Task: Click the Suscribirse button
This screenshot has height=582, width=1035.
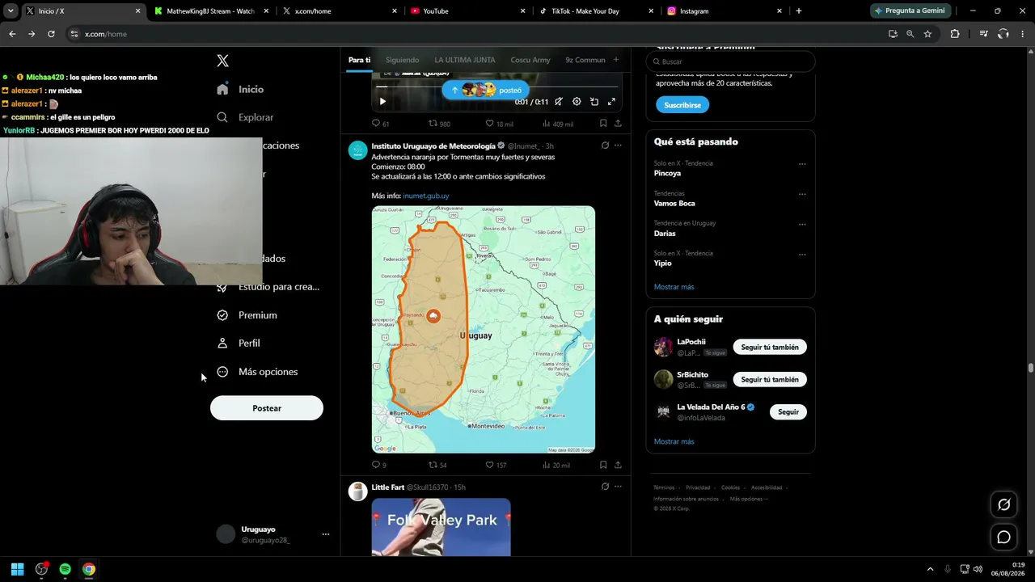Action: 682,105
